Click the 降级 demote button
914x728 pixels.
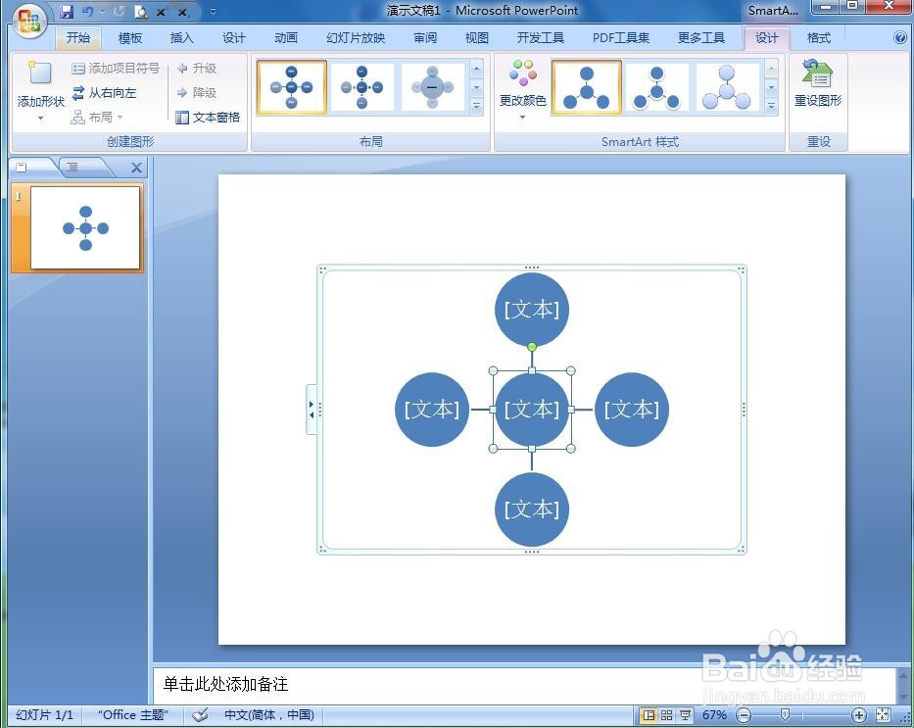point(197,93)
